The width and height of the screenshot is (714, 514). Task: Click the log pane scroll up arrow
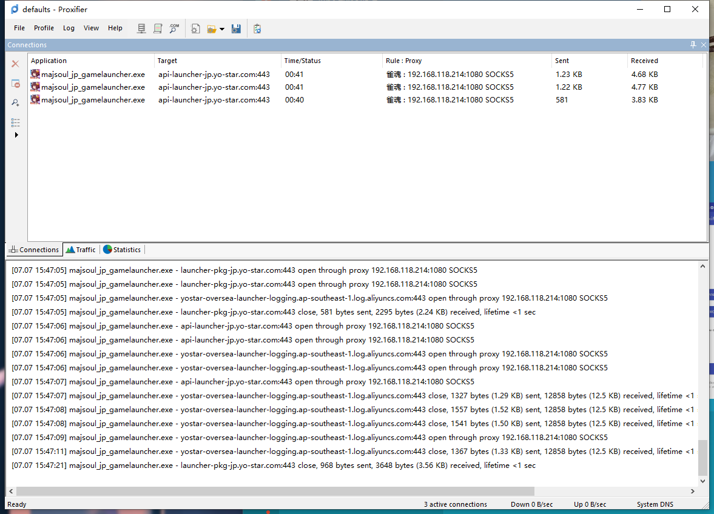coord(702,266)
